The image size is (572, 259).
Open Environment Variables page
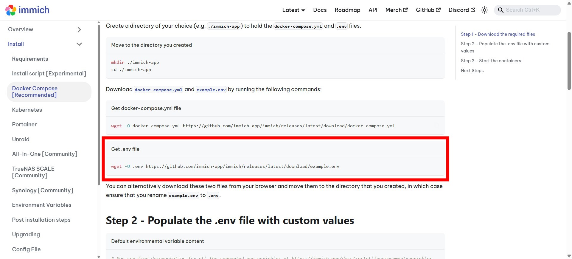coord(42,205)
